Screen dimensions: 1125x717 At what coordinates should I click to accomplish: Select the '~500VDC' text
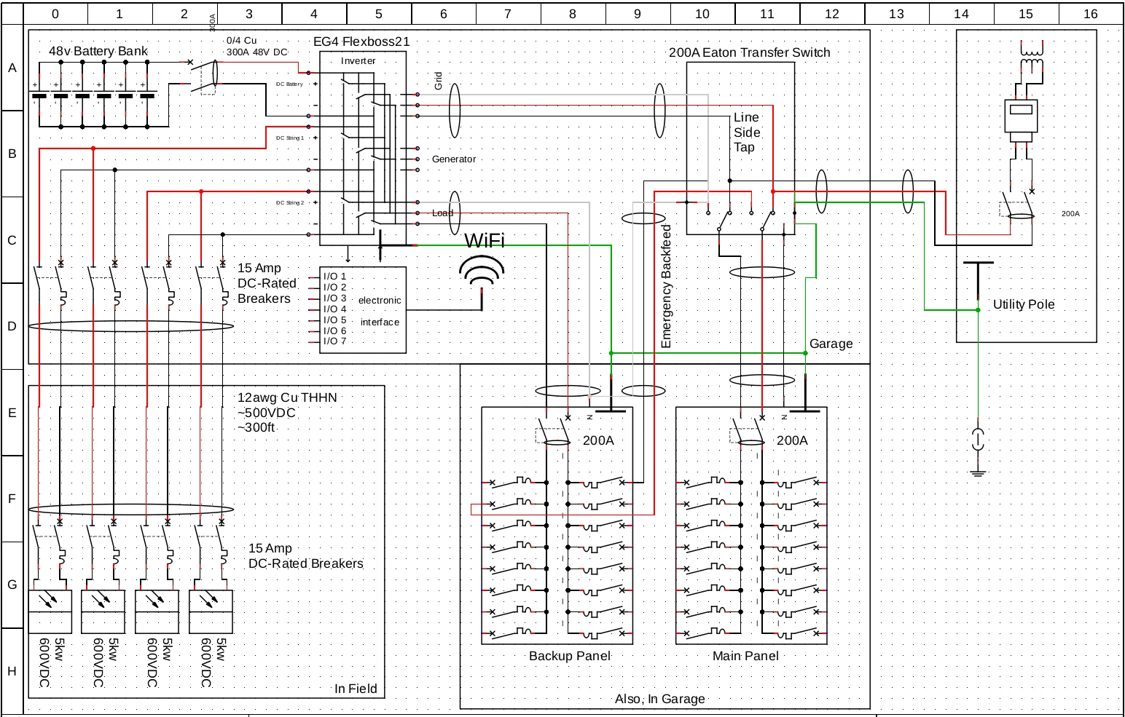[x=267, y=413]
